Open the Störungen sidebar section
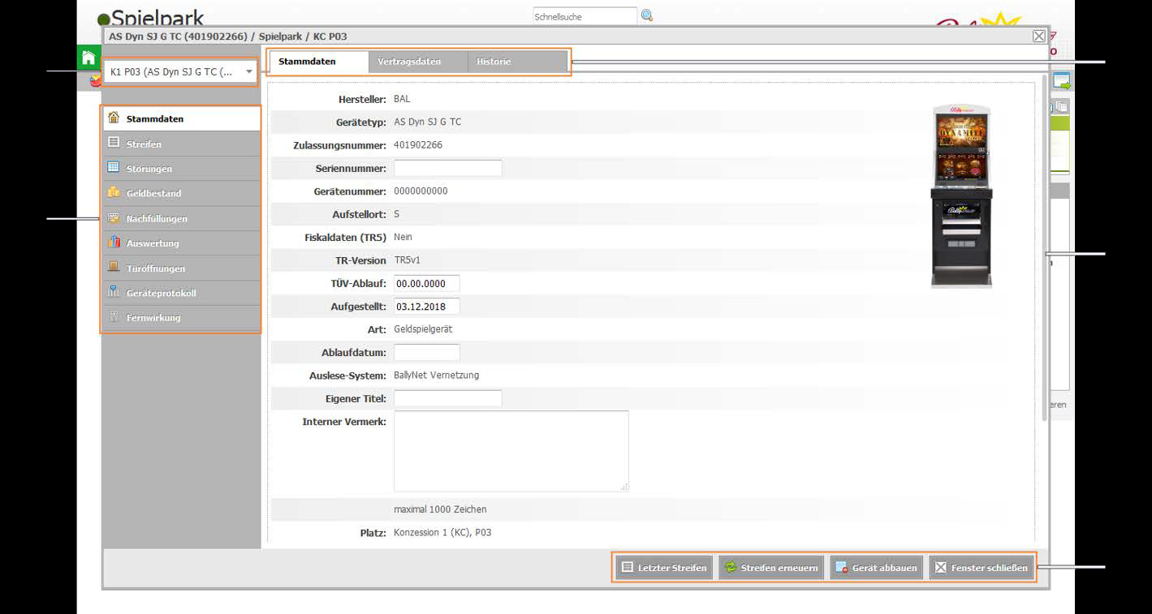1152x614 pixels. click(x=181, y=169)
